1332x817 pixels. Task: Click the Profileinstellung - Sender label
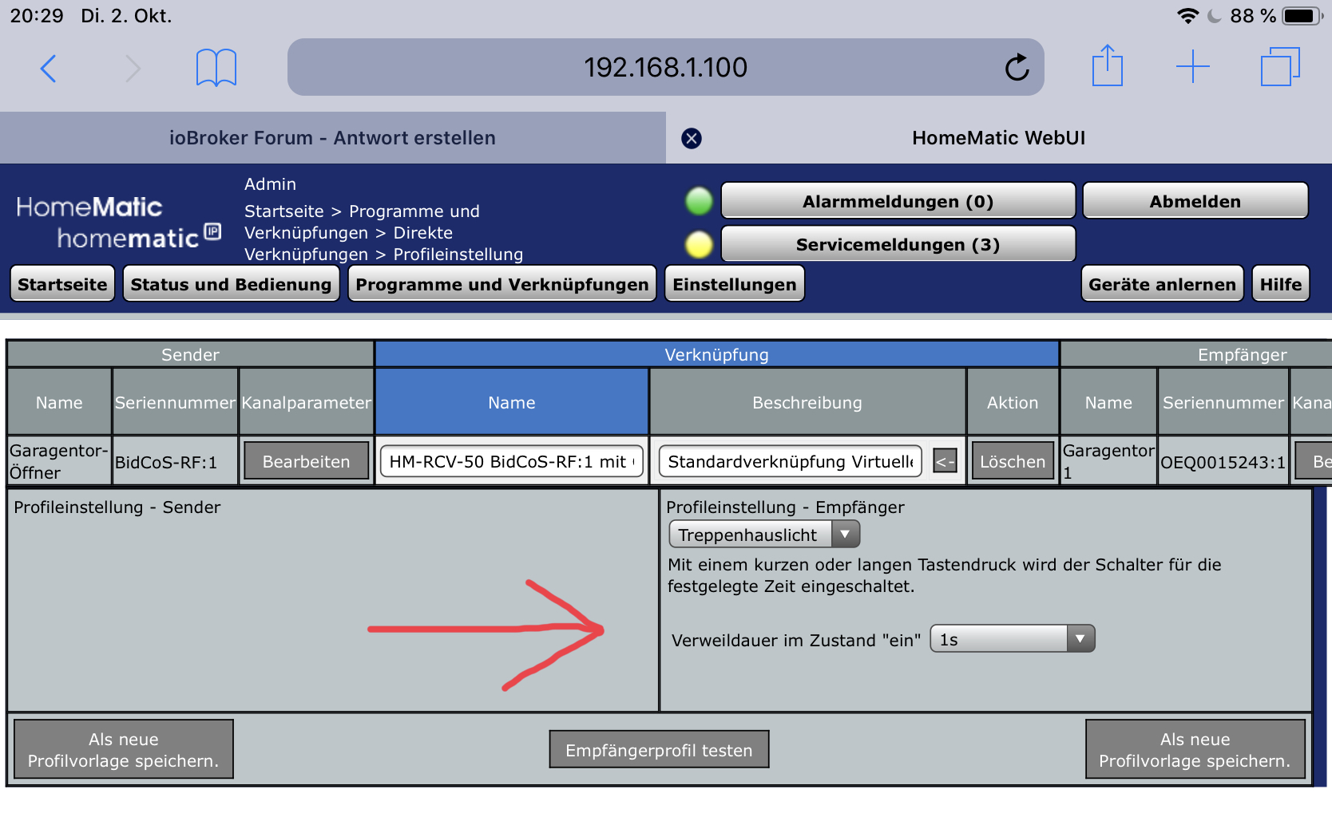click(117, 507)
